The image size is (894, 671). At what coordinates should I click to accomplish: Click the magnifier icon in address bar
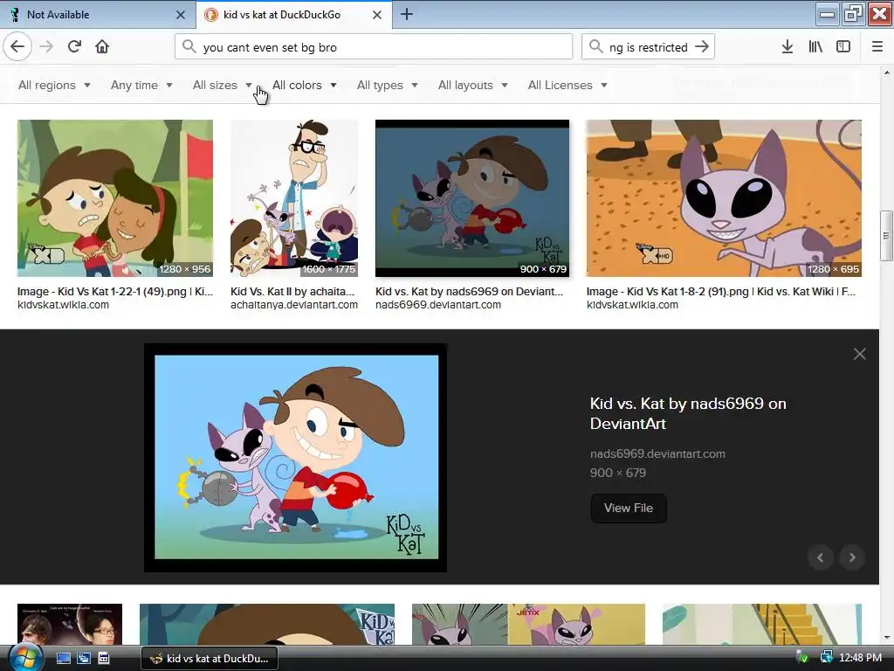pos(189,47)
